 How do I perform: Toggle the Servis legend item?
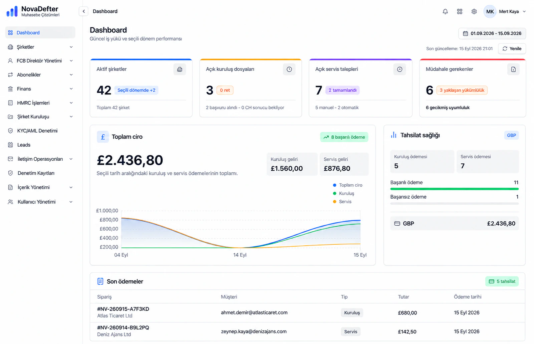[x=342, y=202]
